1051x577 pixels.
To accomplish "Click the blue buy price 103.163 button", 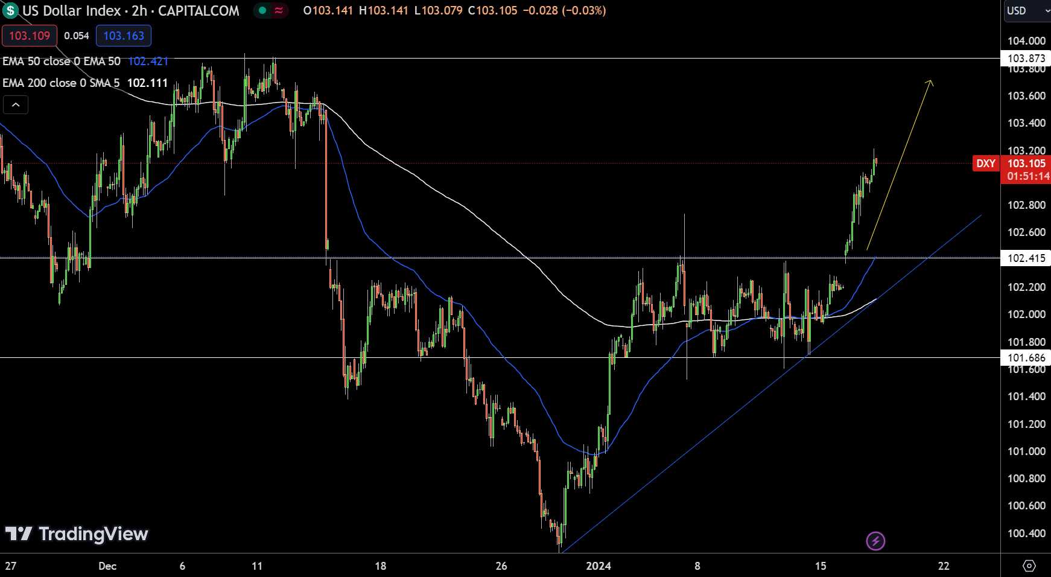I will tap(124, 36).
